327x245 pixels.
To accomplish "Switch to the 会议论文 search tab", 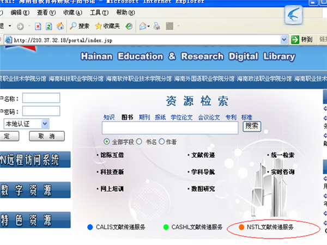I will pos(209,117).
